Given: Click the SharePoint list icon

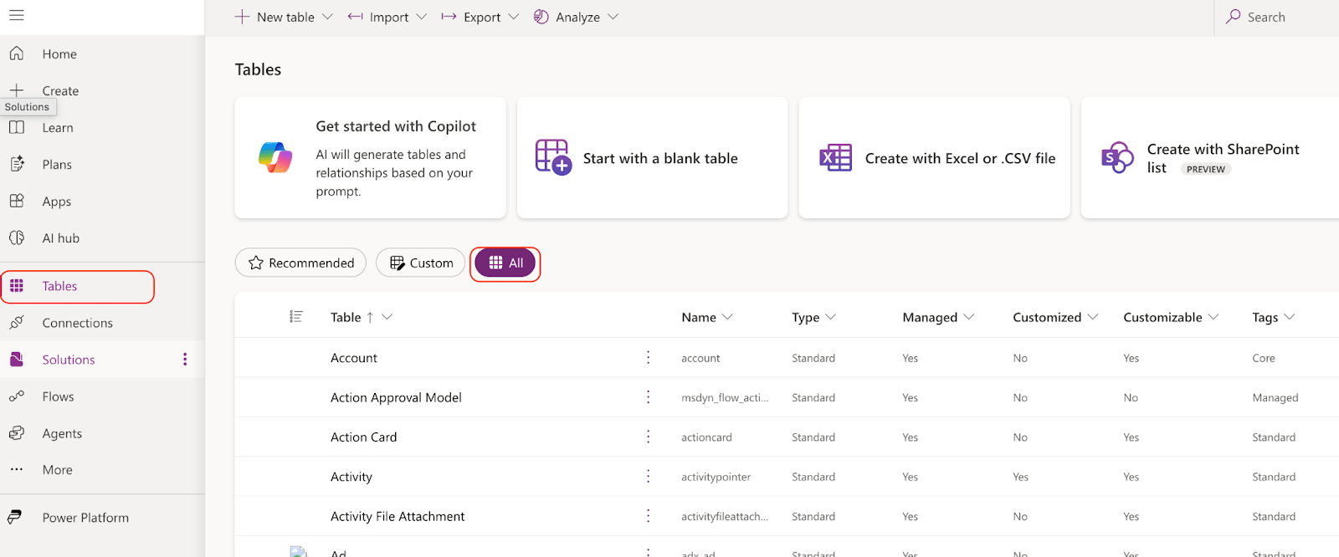Looking at the screenshot, I should click(1117, 157).
